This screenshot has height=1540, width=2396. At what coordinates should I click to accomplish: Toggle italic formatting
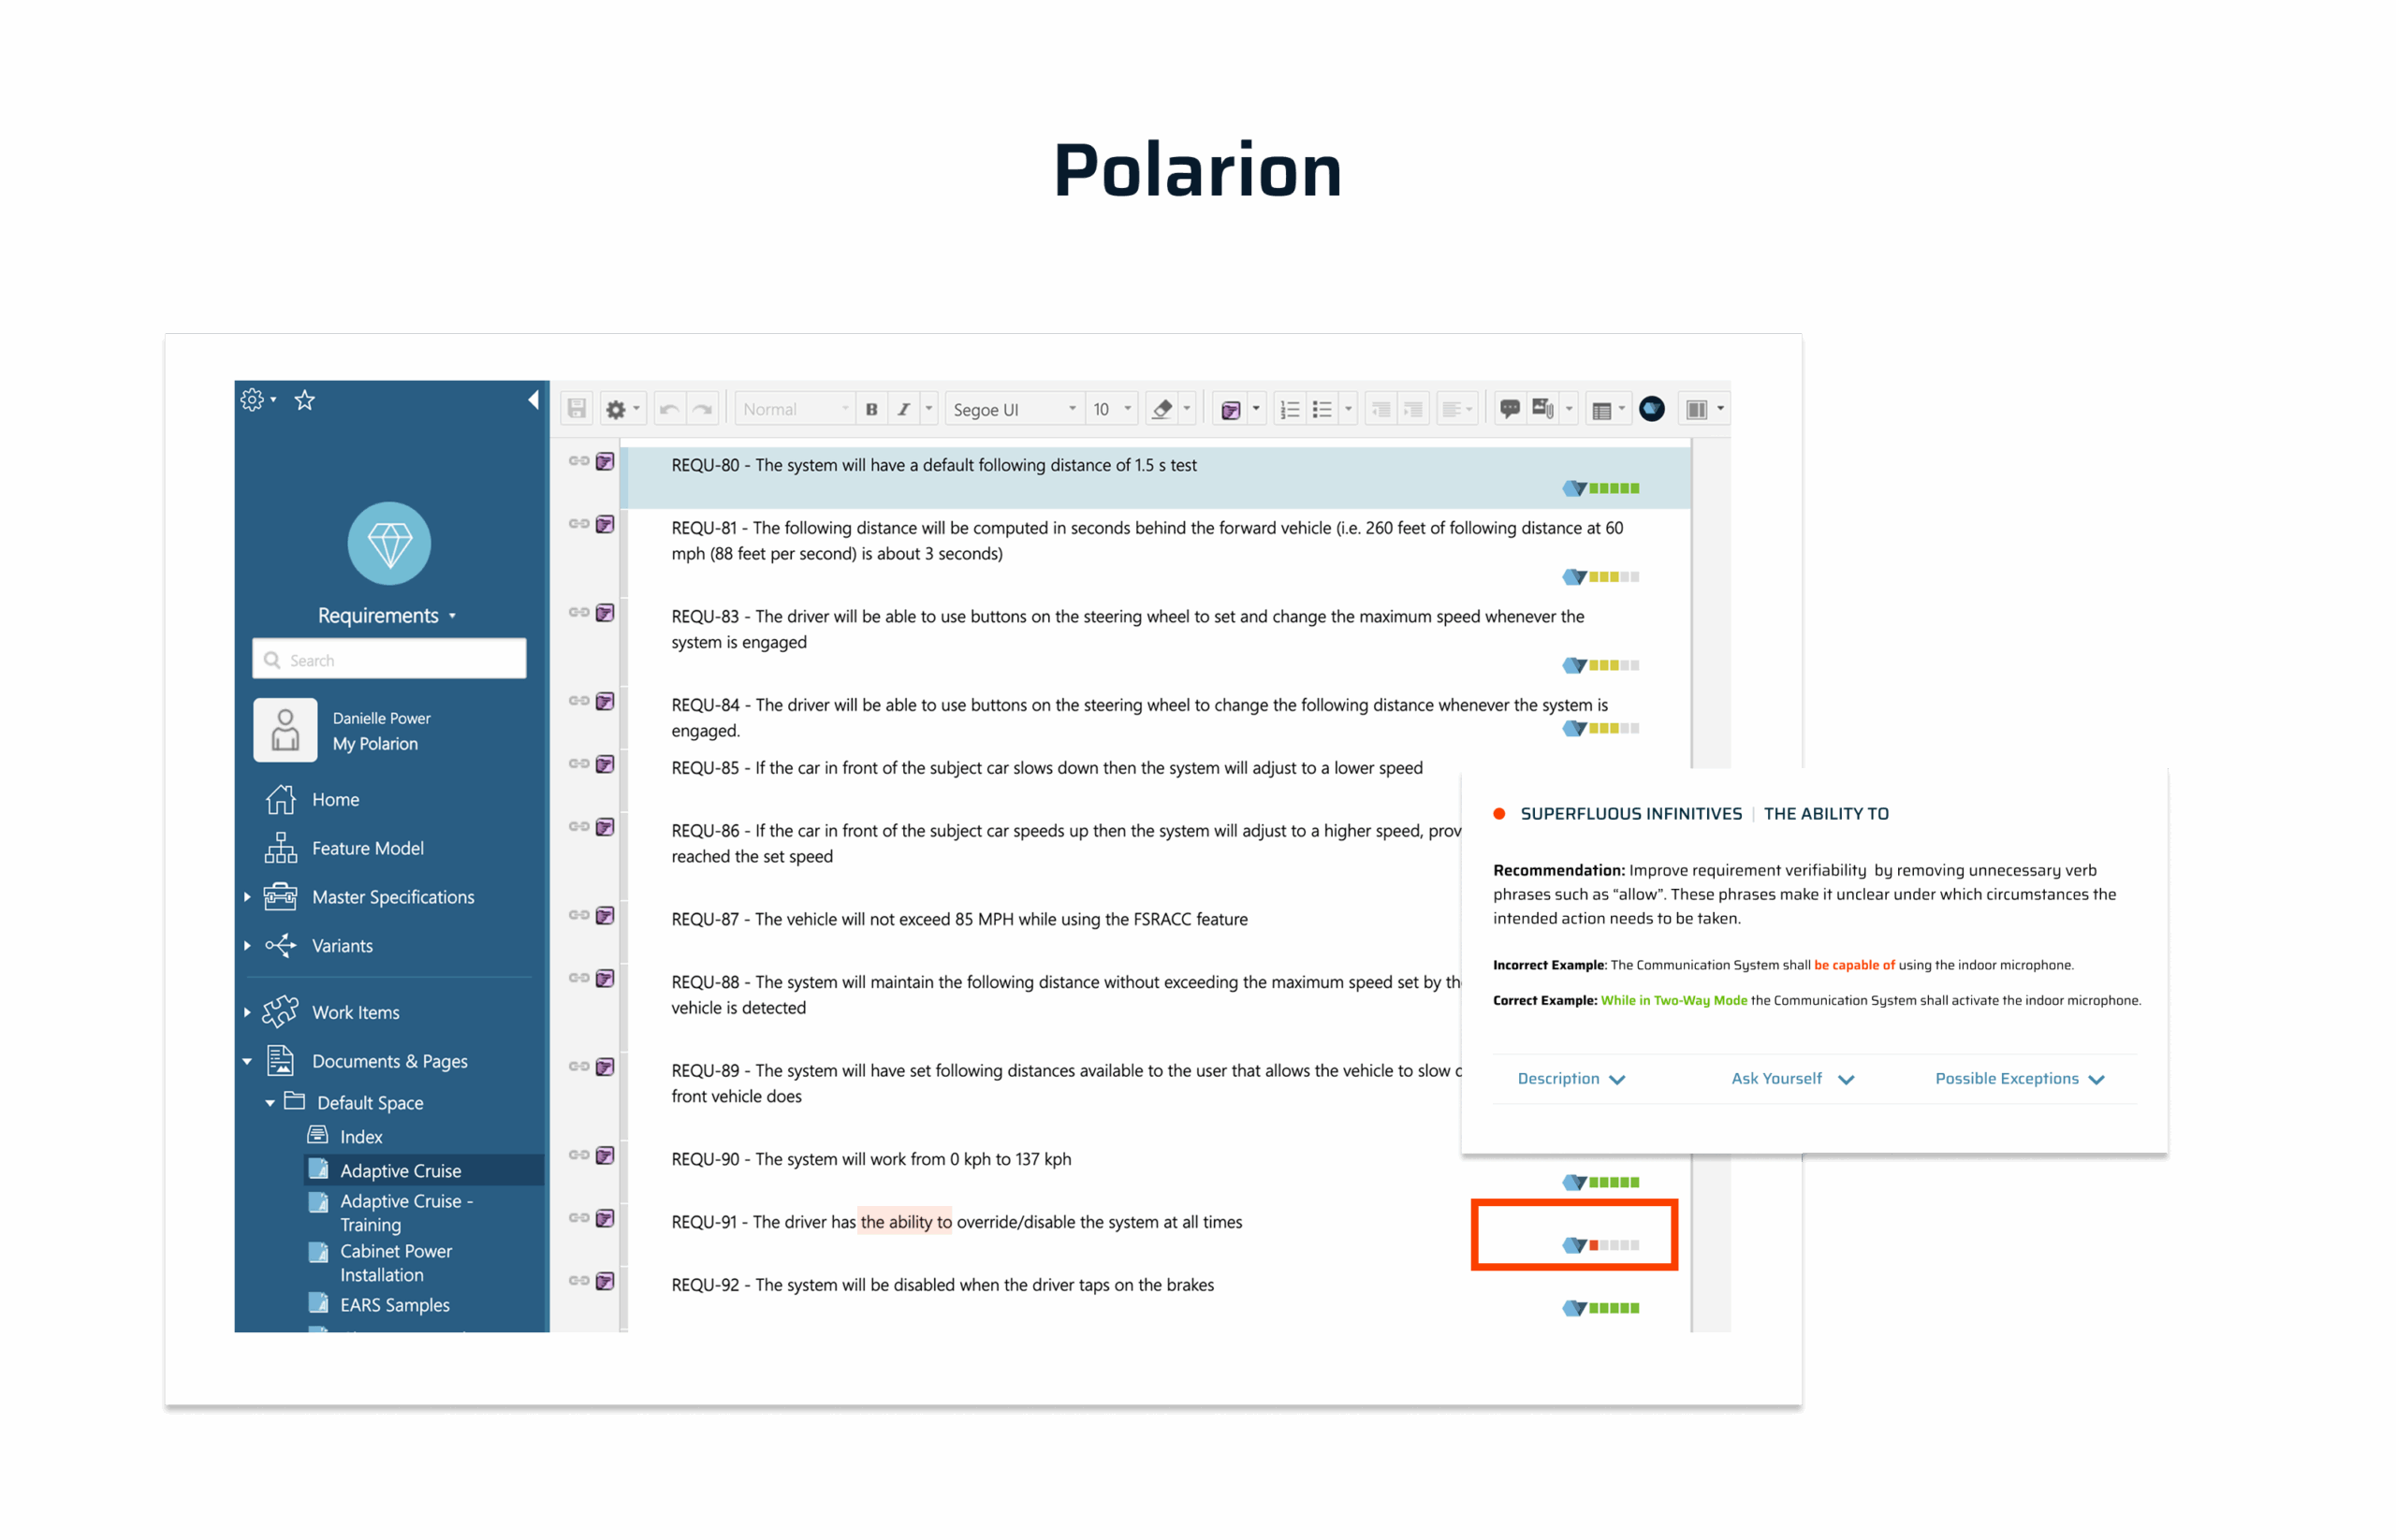click(903, 409)
